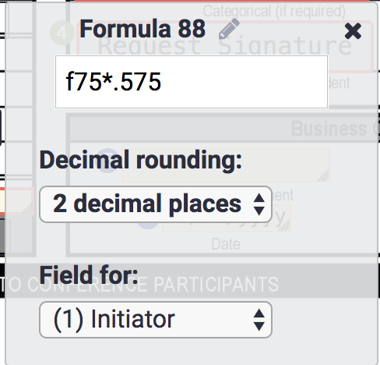Select the faded Request Signature field
This screenshot has width=380, height=365.
(x=225, y=46)
